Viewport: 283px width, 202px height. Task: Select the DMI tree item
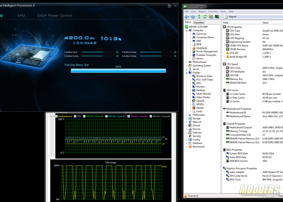pyautogui.click(x=198, y=41)
